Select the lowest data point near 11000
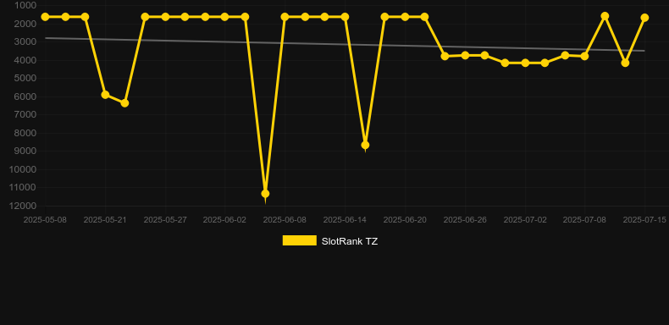The height and width of the screenshot is (325, 669). [265, 194]
